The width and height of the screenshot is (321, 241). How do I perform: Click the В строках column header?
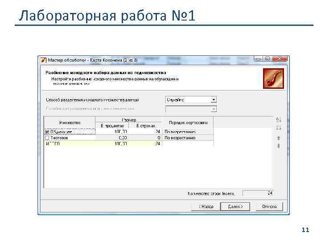click(x=145, y=125)
